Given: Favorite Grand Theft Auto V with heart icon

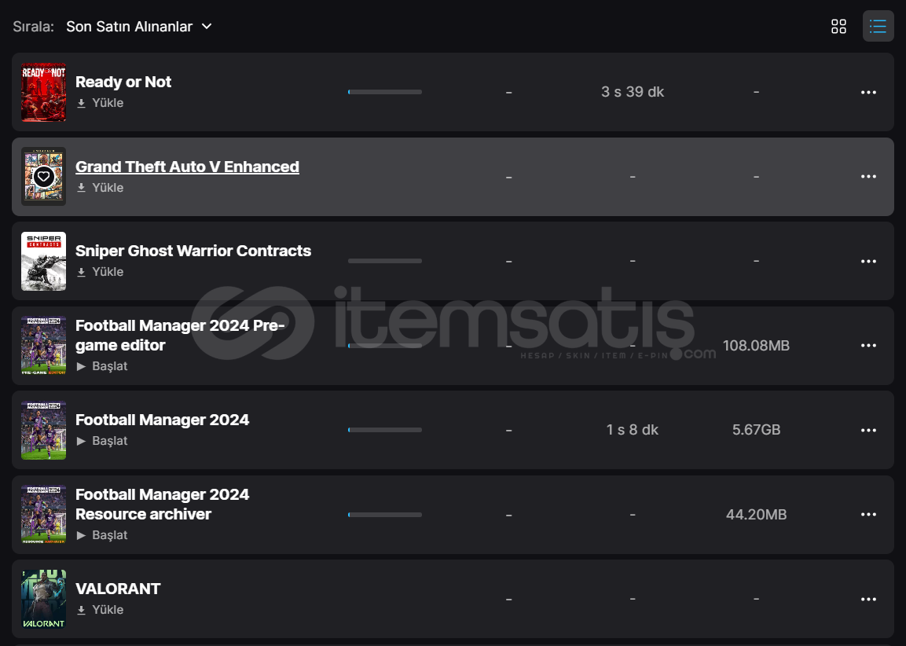Looking at the screenshot, I should click(x=44, y=177).
